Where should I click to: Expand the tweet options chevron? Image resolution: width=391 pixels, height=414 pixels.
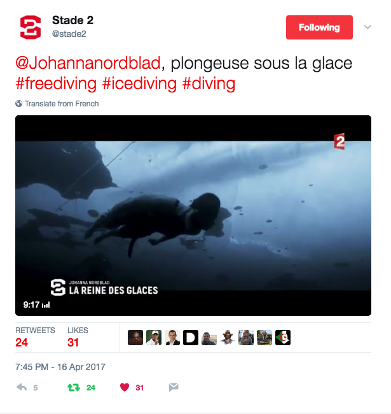coord(367,27)
